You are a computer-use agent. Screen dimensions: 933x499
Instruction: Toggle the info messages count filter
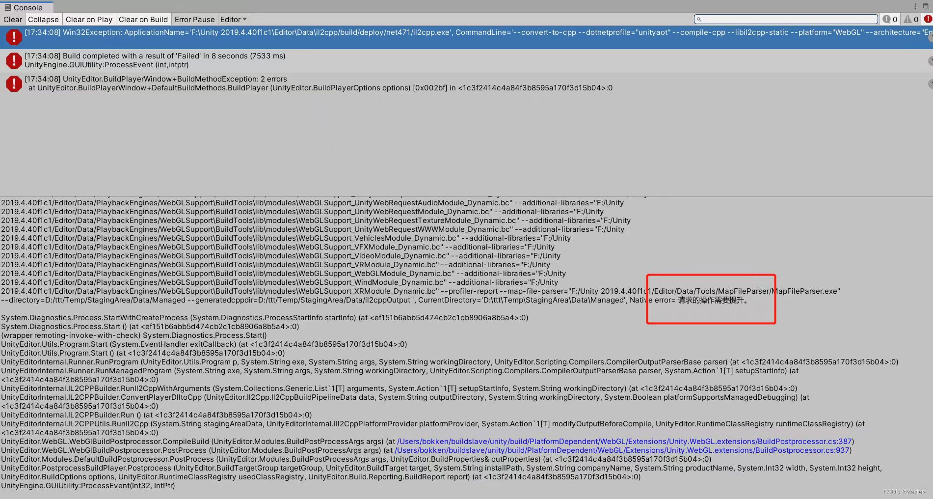click(x=889, y=19)
